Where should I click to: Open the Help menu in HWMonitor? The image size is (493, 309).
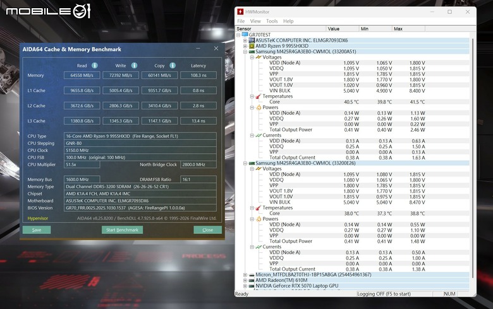(x=288, y=21)
